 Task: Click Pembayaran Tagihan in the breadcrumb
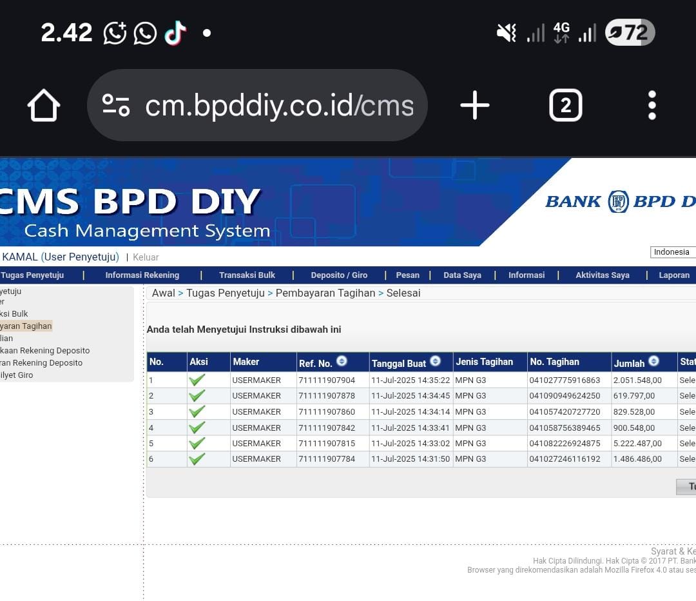325,293
